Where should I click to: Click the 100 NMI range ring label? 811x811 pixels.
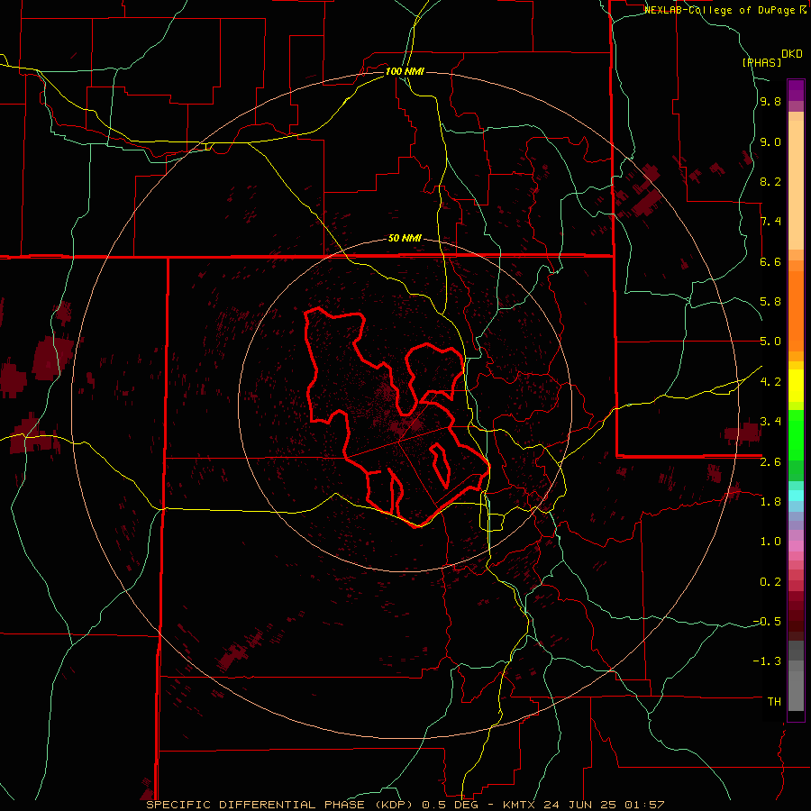pos(405,71)
